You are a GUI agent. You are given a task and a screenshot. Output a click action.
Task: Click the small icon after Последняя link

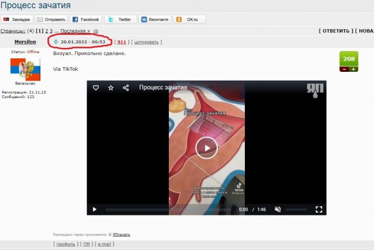coord(95,31)
